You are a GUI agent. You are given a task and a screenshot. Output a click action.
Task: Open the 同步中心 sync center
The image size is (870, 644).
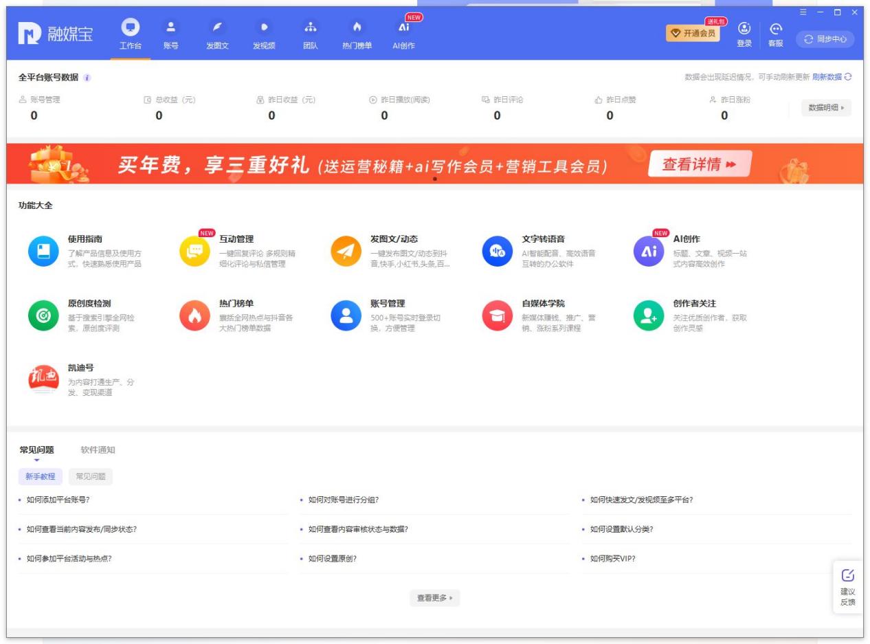(x=825, y=39)
